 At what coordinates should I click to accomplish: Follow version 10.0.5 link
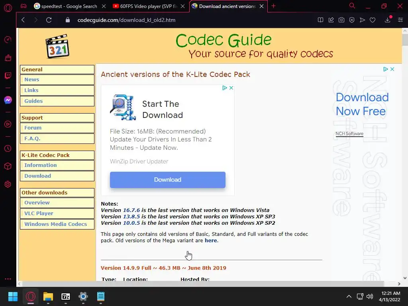[x=131, y=223]
